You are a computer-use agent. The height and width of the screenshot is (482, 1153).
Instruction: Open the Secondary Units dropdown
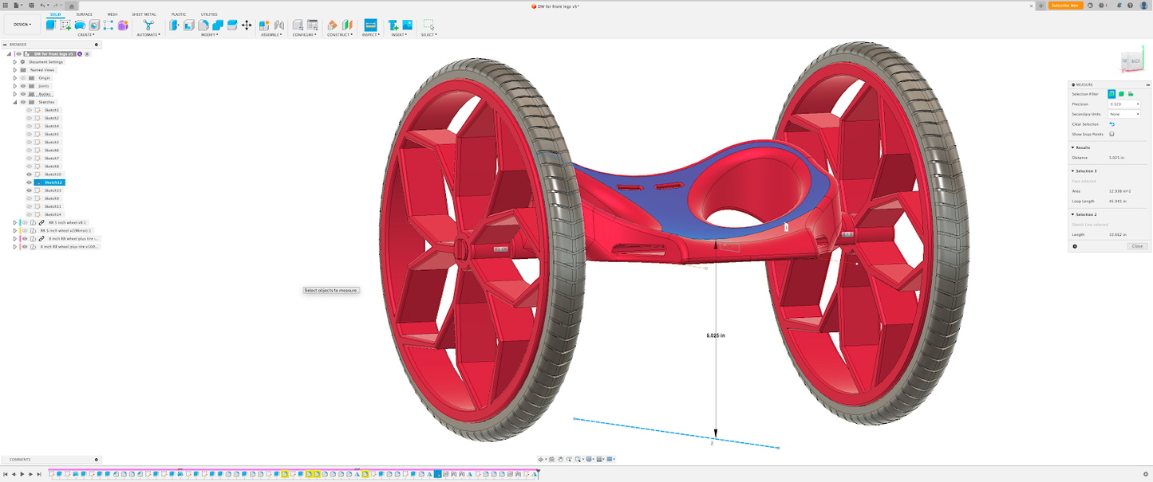(1124, 115)
